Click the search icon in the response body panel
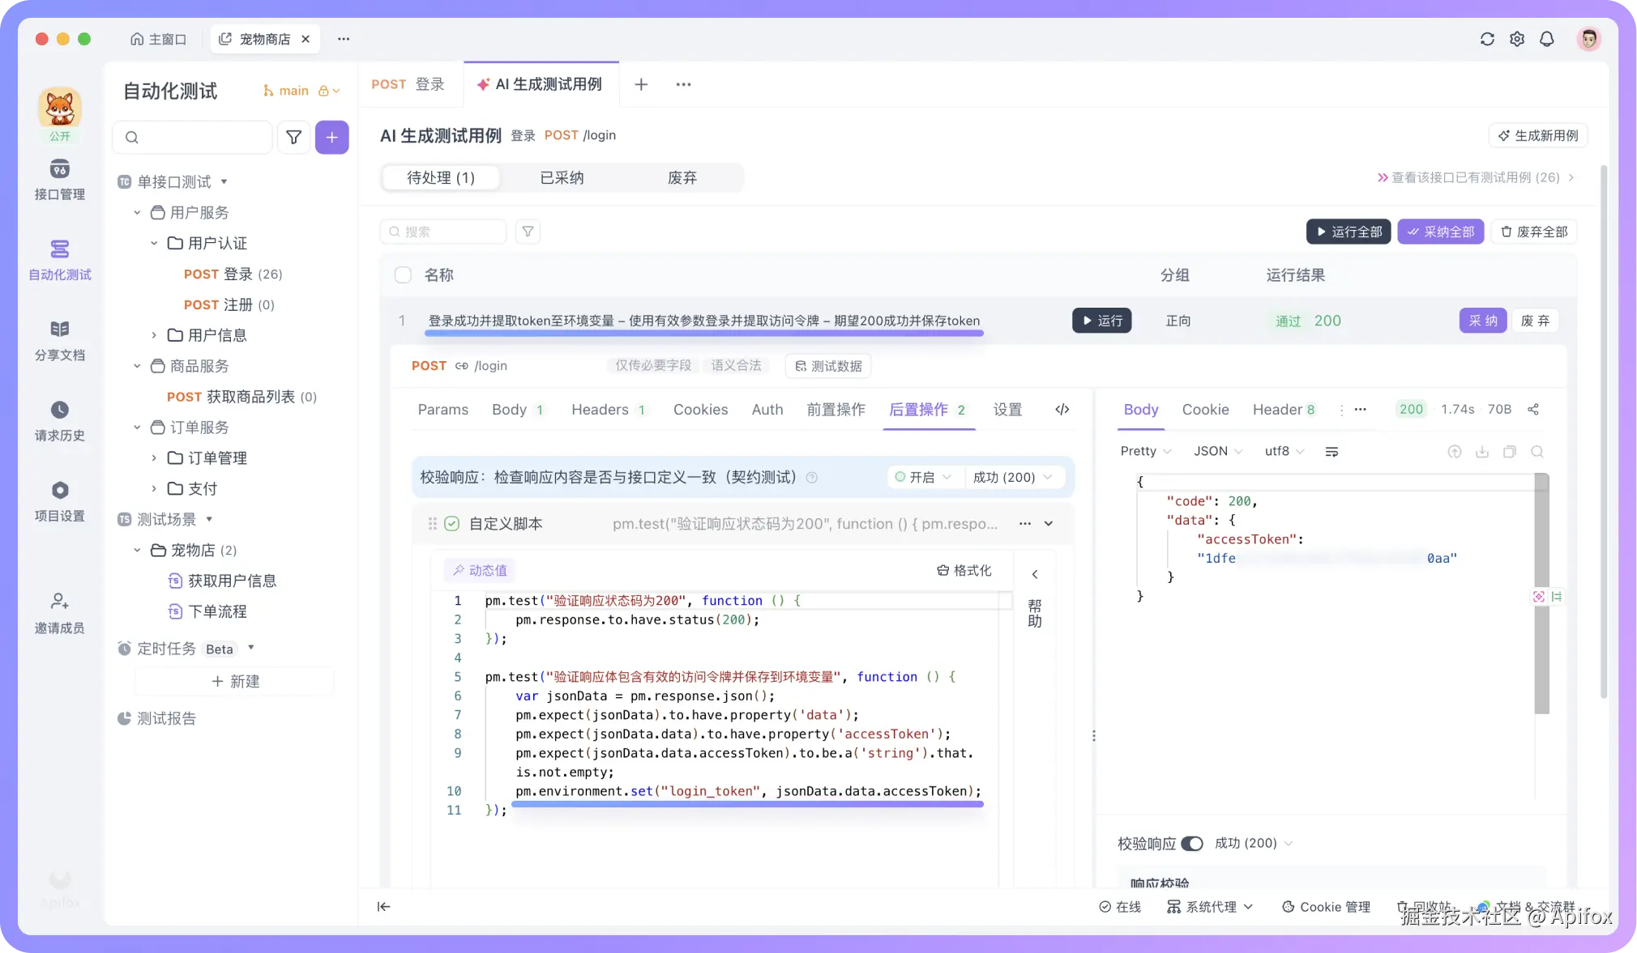This screenshot has height=953, width=1637. coord(1538,451)
